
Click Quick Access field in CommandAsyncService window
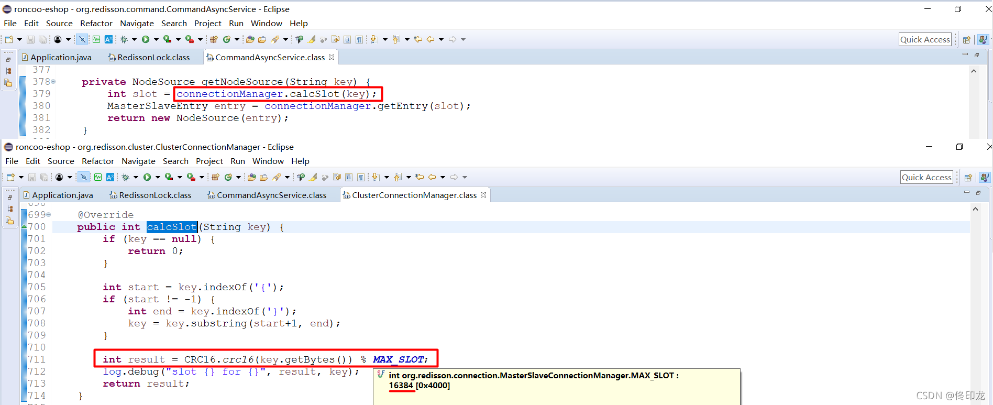tap(925, 39)
